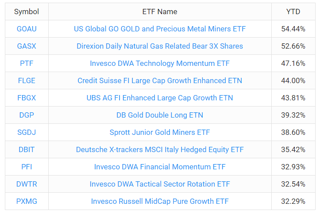Viewport: 320px width, 214px height.
Task: Click the DBIT ticker symbol
Action: pos(27,149)
